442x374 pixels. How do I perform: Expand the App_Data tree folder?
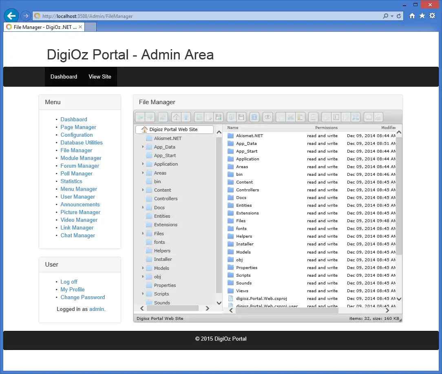click(x=143, y=147)
